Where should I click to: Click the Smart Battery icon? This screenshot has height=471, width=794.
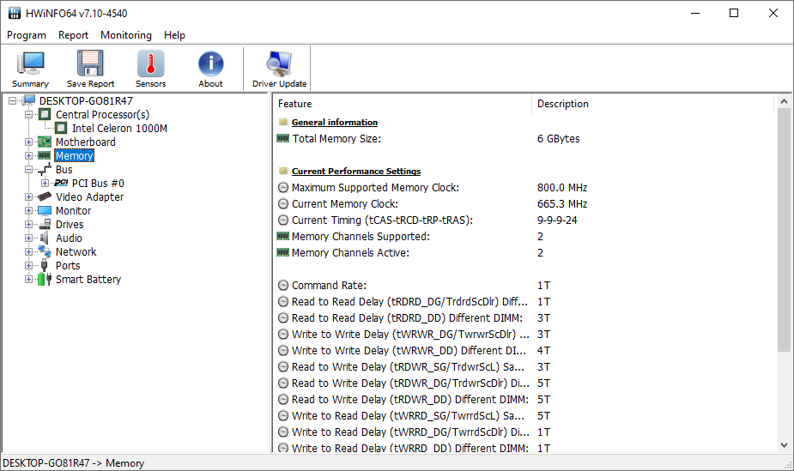coord(45,279)
